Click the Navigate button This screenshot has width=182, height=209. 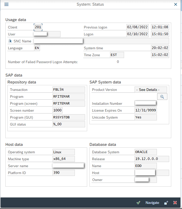coord(152,203)
